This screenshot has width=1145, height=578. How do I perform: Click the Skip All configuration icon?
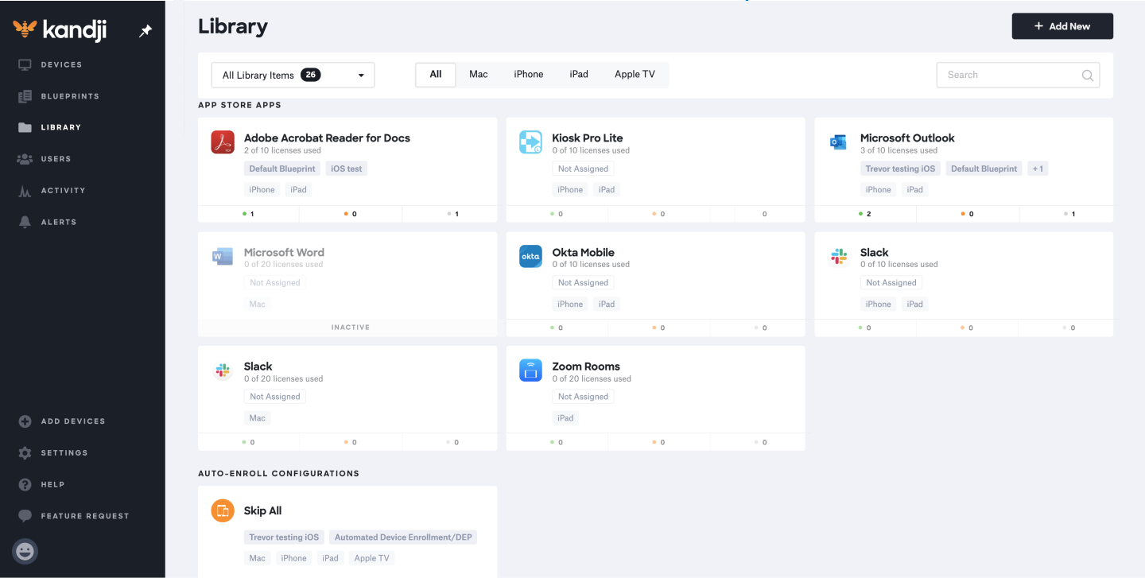coord(223,510)
